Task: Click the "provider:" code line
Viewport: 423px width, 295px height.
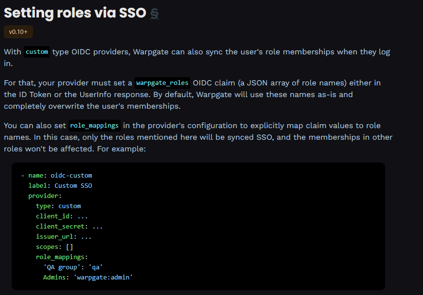Action: (x=45, y=196)
